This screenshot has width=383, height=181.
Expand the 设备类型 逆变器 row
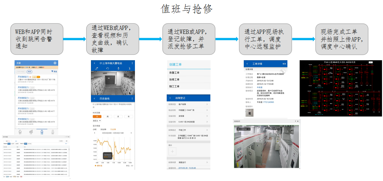click(207, 116)
